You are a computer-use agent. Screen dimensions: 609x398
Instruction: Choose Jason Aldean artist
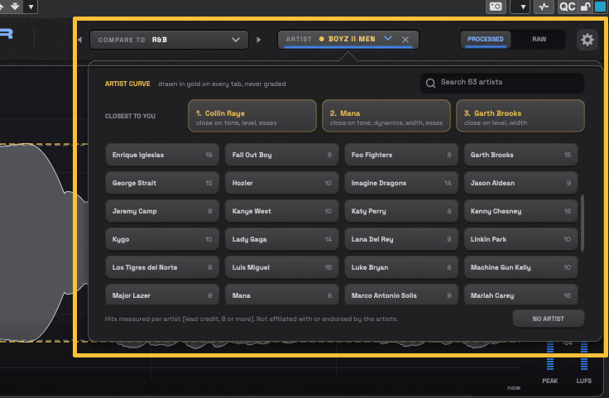click(520, 183)
